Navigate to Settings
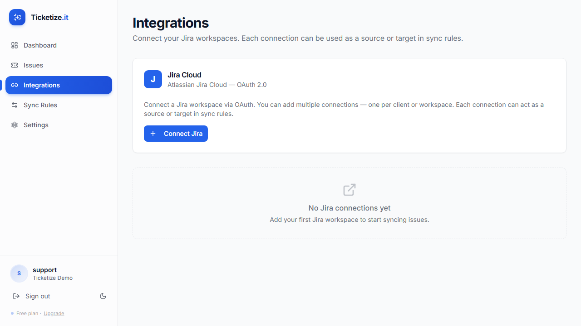The width and height of the screenshot is (581, 326). 59,125
